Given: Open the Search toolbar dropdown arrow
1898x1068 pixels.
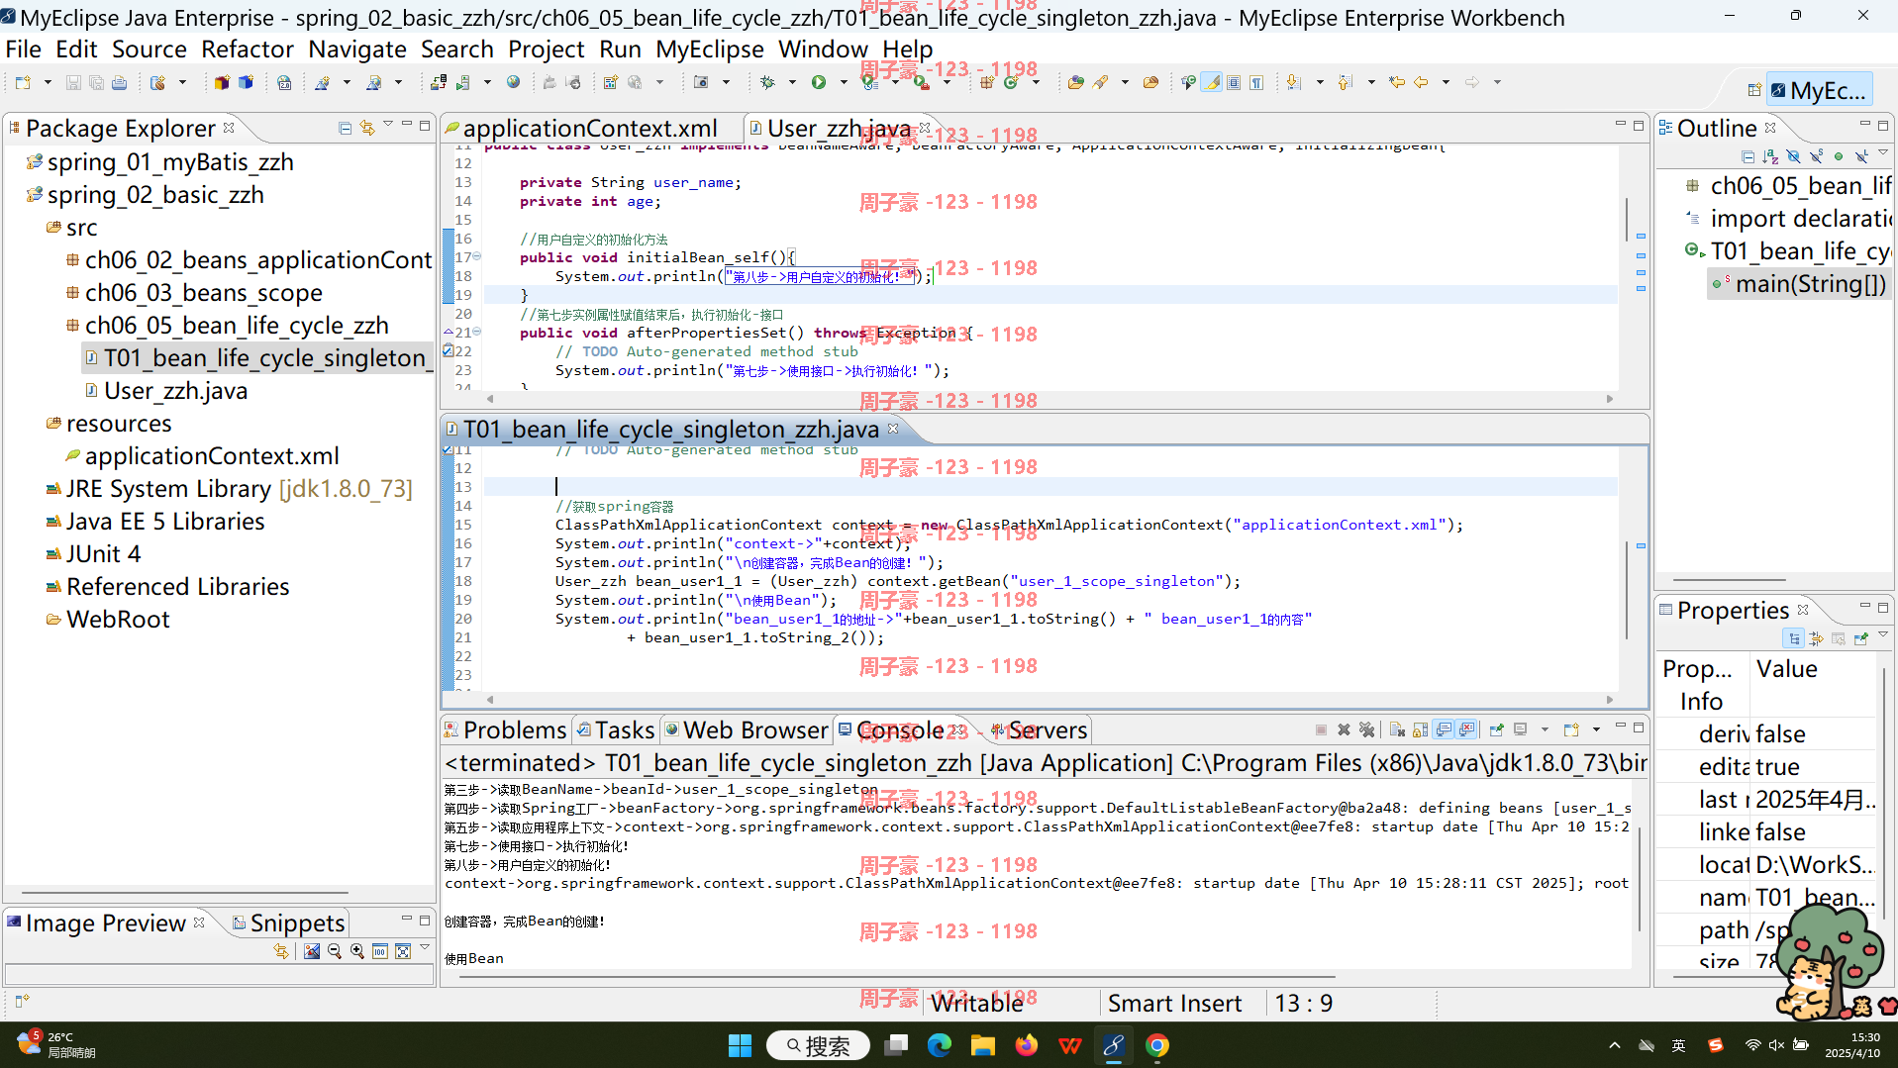Looking at the screenshot, I should (1125, 83).
